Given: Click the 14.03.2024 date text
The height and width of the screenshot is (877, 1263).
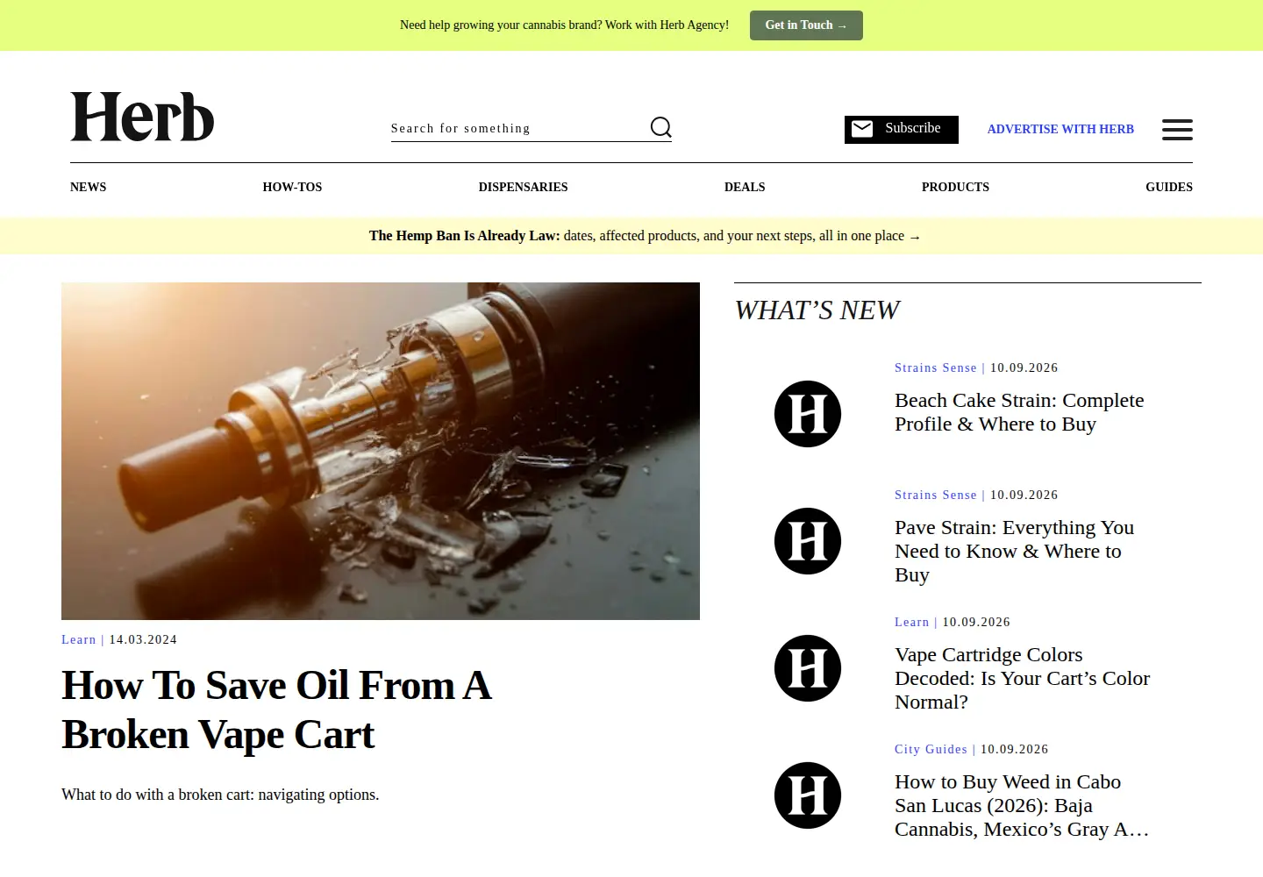Looking at the screenshot, I should (x=143, y=639).
